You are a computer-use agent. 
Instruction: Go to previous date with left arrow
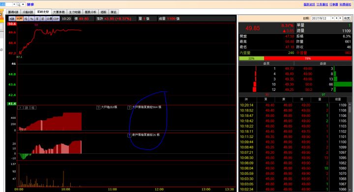pyautogui.click(x=337, y=18)
